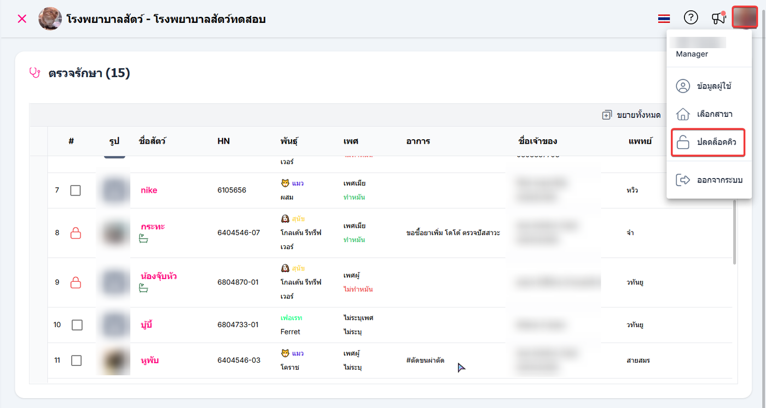Screen dimensions: 766x408
Task: Tick the checkbox for nike row
Action: [x=76, y=191]
